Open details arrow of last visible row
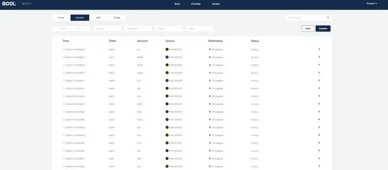 coord(319,166)
